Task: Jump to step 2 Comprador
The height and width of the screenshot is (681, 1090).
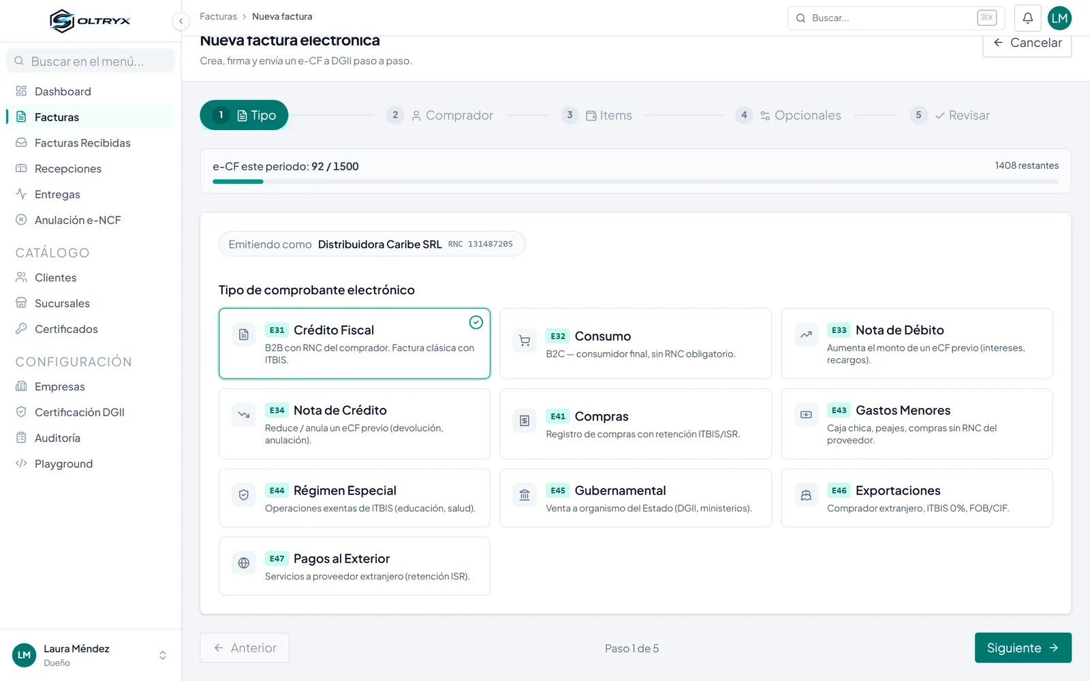Action: tap(439, 115)
